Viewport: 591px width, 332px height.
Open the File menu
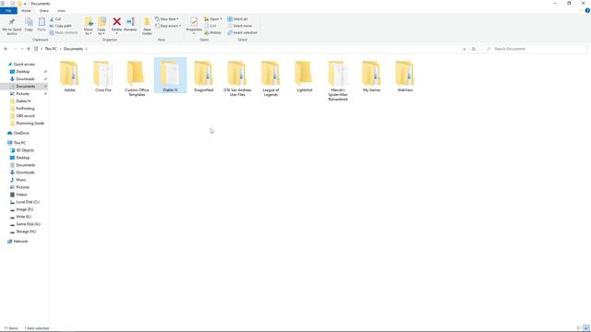tap(8, 11)
